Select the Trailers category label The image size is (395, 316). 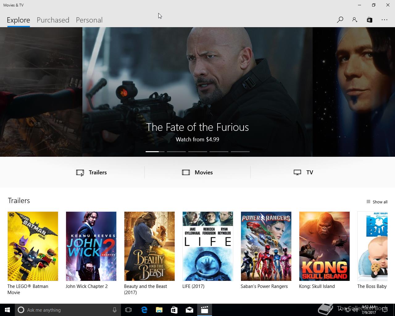pyautogui.click(x=98, y=173)
